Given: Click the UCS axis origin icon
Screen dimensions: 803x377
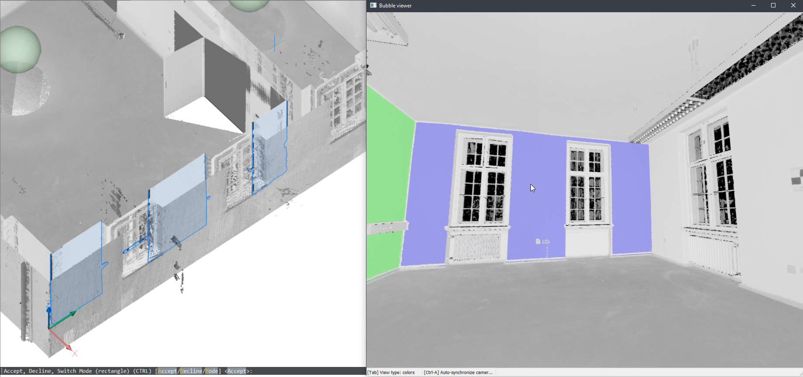Looking at the screenshot, I should click(49, 327).
